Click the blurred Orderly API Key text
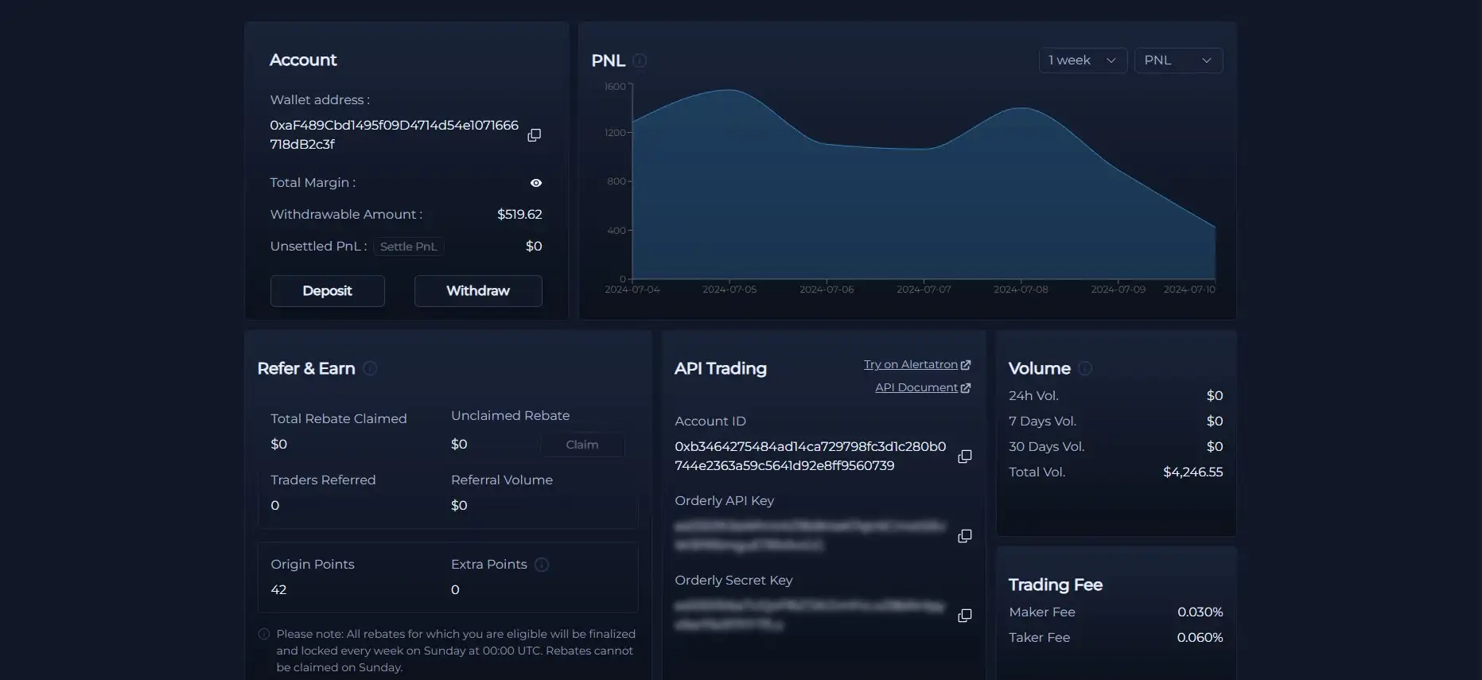 click(x=810, y=536)
